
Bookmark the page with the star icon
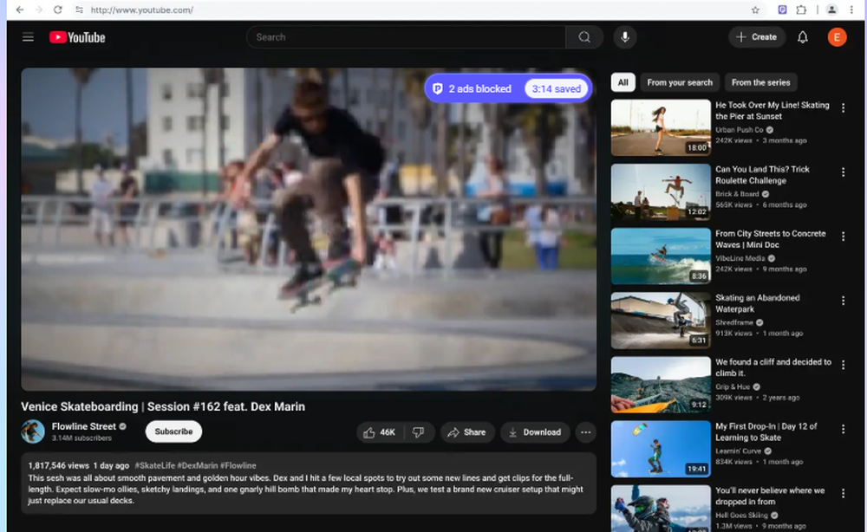pyautogui.click(x=755, y=10)
